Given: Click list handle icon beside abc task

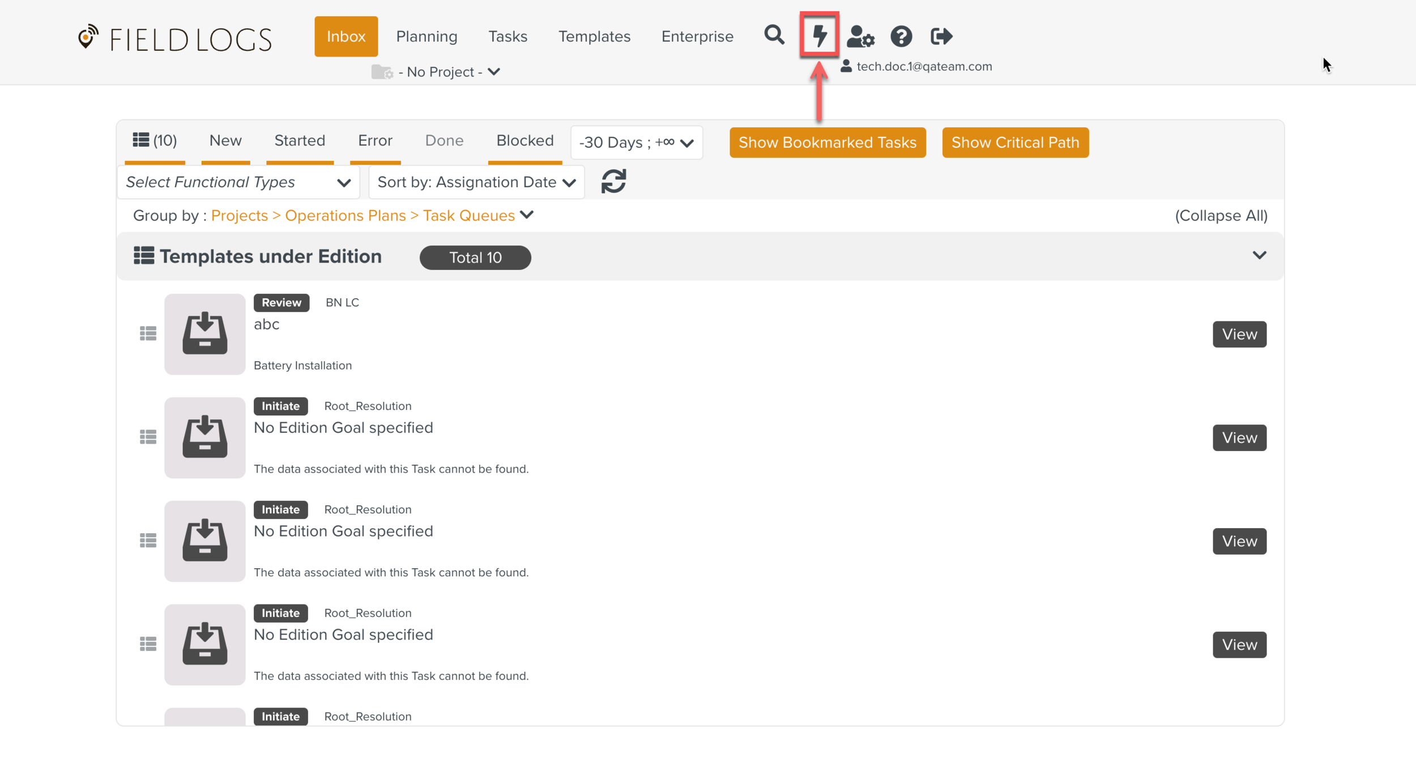Looking at the screenshot, I should [148, 334].
